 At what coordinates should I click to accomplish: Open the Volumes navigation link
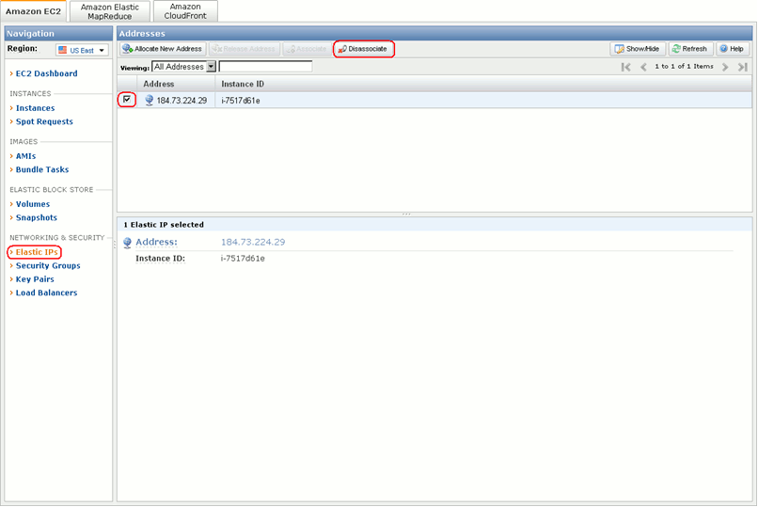pyautogui.click(x=32, y=204)
